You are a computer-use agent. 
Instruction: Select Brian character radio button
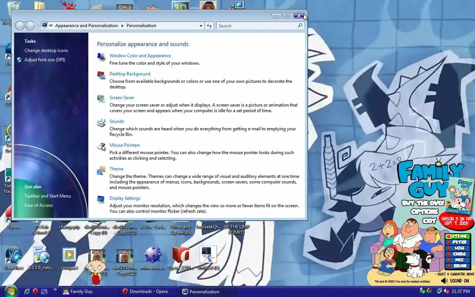[x=449, y=266]
